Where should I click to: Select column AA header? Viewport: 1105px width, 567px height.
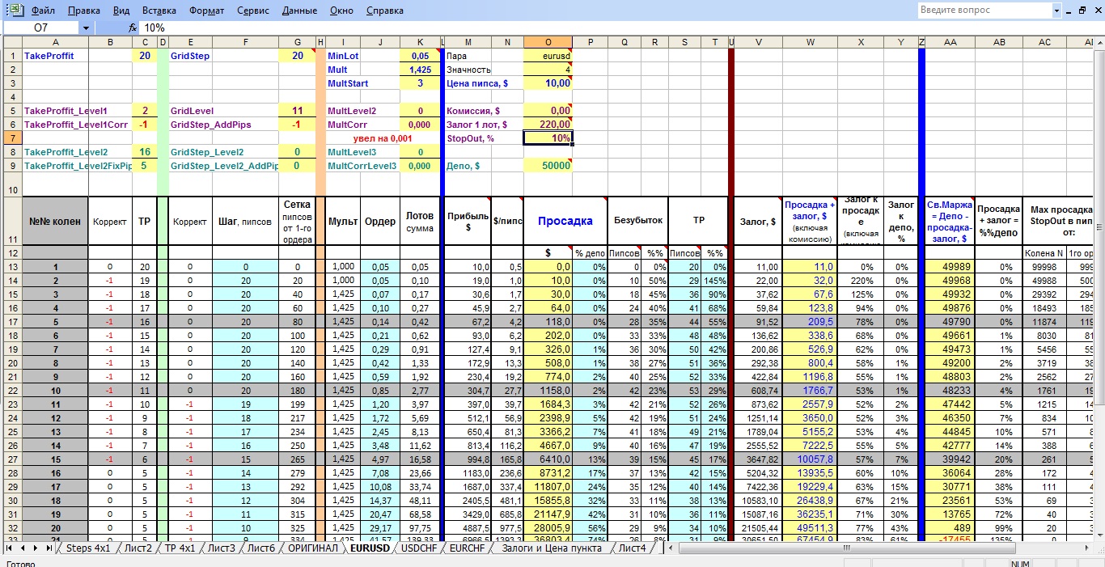(950, 42)
